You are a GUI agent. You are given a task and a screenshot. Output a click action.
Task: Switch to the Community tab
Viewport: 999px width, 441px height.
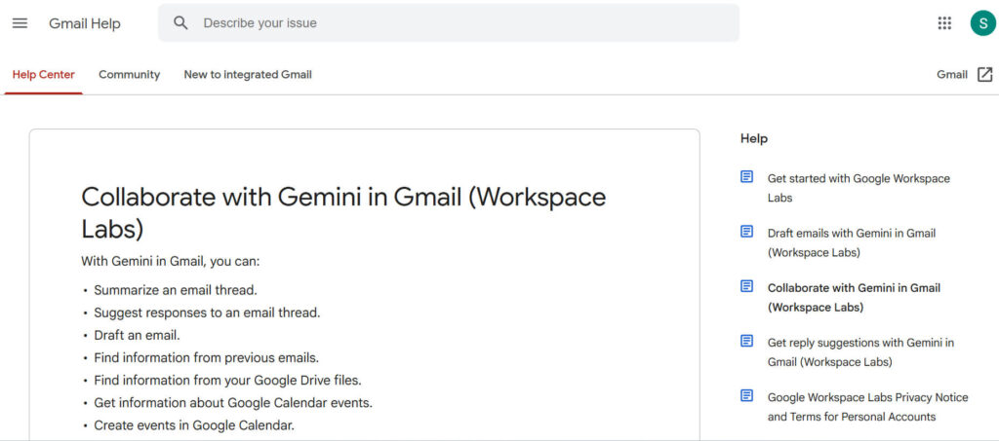pos(130,74)
